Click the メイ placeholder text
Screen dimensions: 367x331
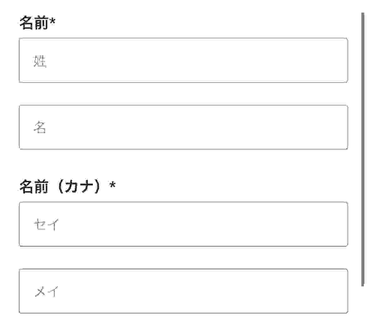pos(46,291)
